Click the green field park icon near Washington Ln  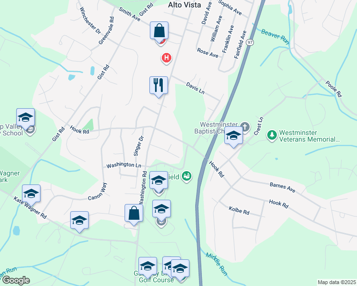(187, 177)
